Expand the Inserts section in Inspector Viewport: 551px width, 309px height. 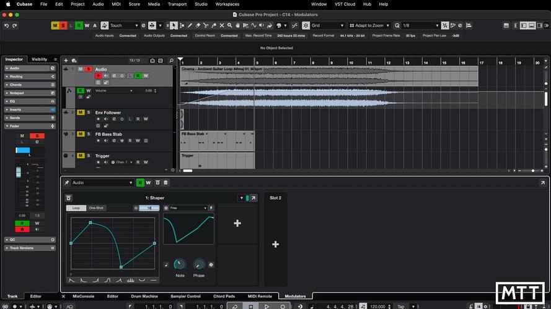[15, 109]
